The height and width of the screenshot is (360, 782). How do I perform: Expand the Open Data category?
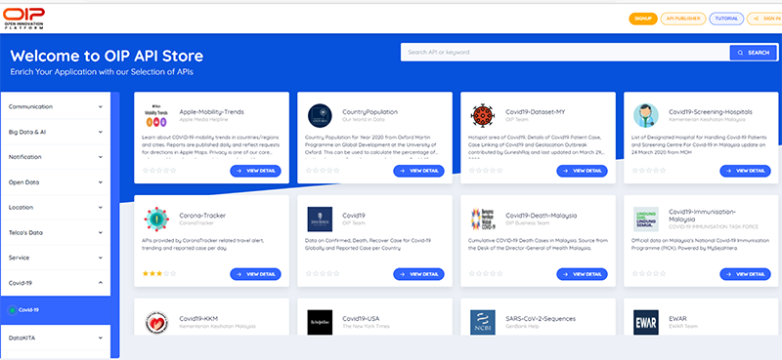56,182
